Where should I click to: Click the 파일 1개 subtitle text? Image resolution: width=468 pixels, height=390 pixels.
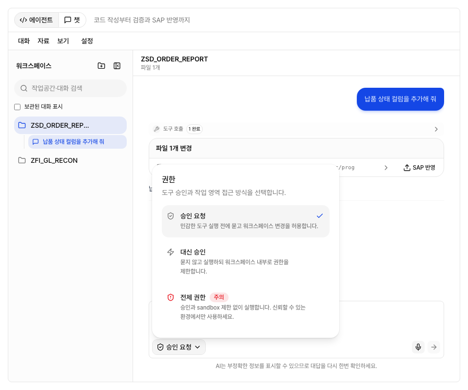point(151,68)
